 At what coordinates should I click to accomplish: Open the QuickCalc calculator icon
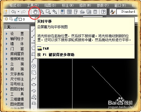[x=95, y=12]
